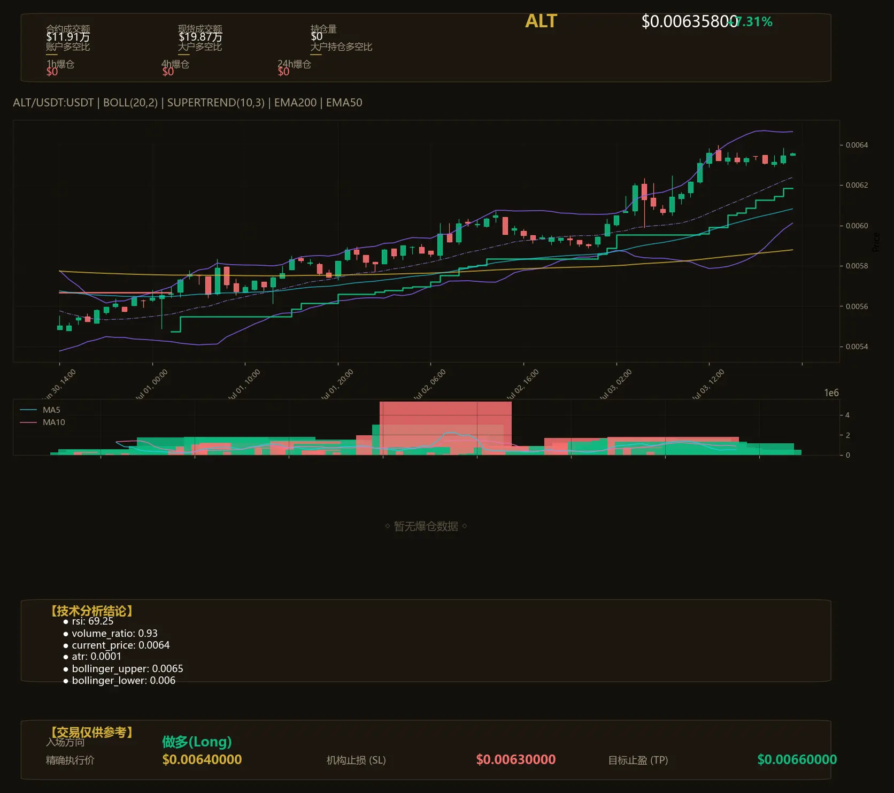894x793 pixels.
Task: Click the 0.0062 price axis label
Action: pos(857,185)
